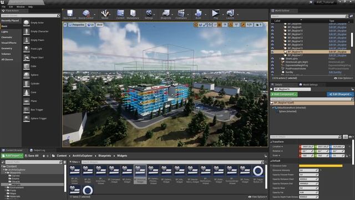Click the content browser lock icon
Screen dimensions: 355x200
pyautogui.click(x=266, y=156)
